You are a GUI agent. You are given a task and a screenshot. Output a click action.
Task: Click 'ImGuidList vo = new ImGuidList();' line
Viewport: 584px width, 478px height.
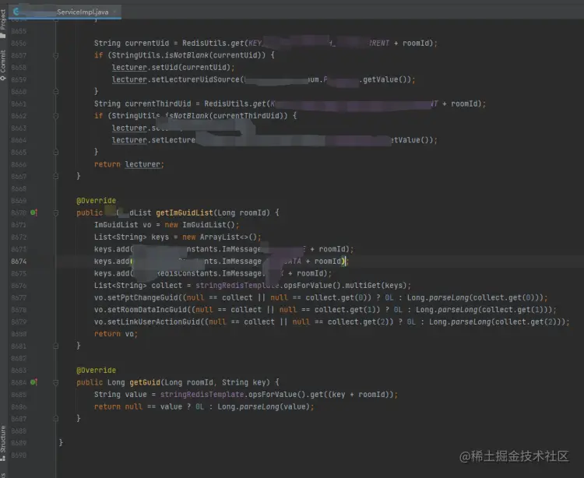(167, 225)
